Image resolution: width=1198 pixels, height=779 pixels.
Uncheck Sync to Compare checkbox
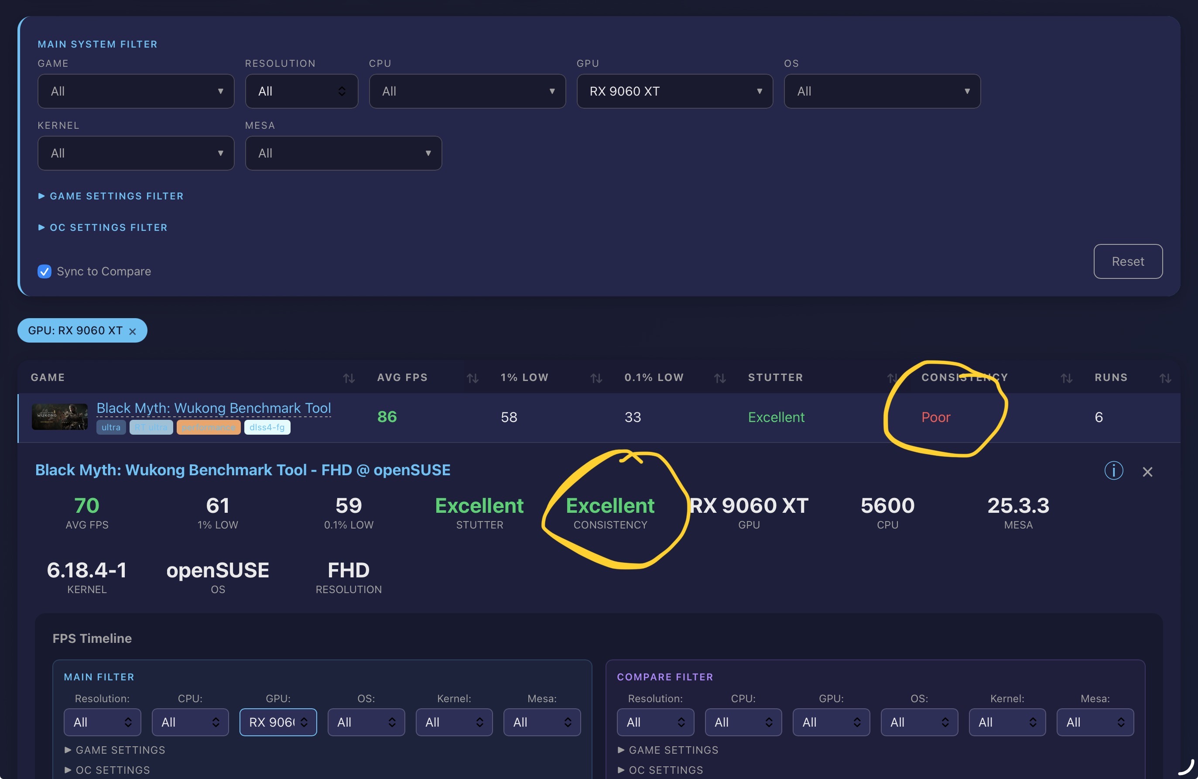pyautogui.click(x=44, y=271)
